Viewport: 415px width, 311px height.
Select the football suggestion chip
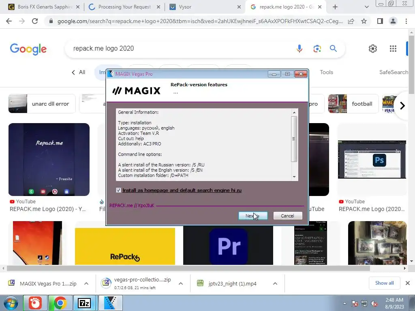pos(353,104)
